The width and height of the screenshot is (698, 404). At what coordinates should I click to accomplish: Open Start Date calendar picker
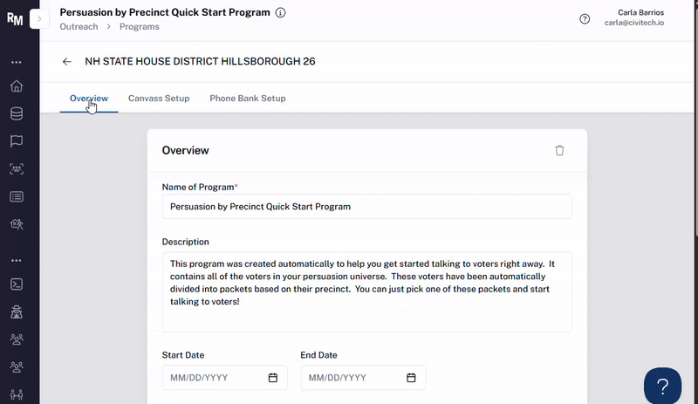[273, 378]
